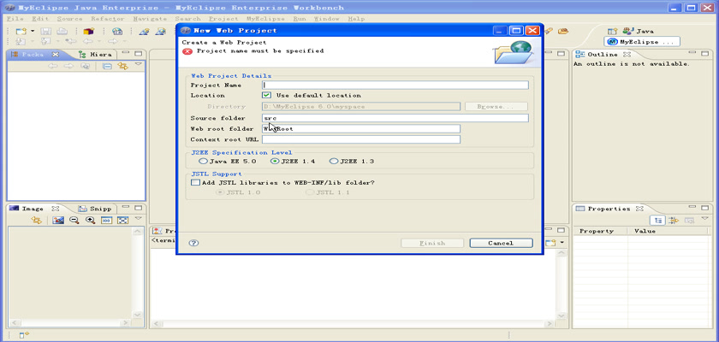Screen dimensions: 719x342
Task: Switch to the Snippets tab
Action: click(95, 209)
